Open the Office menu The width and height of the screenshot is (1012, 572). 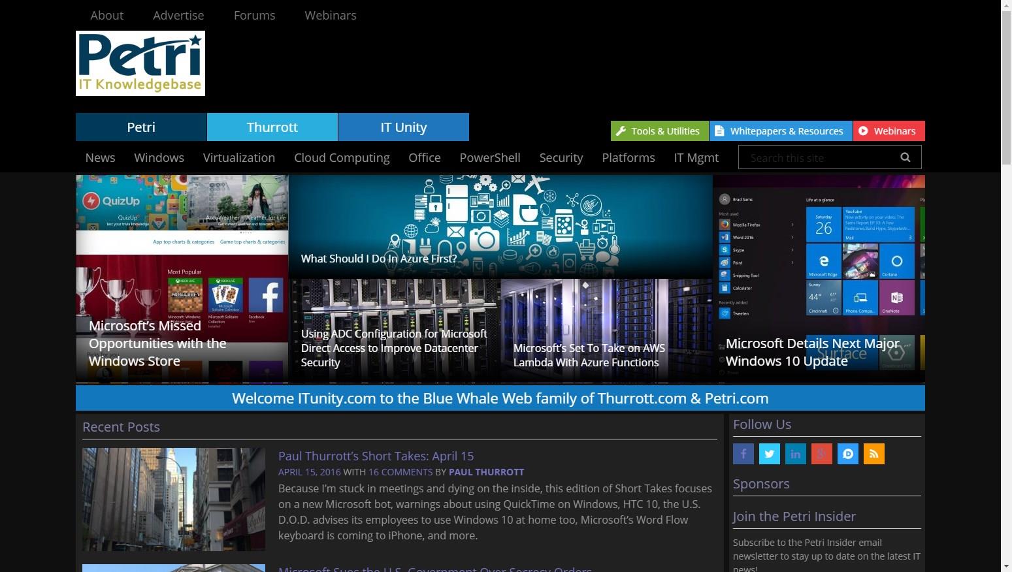(425, 157)
